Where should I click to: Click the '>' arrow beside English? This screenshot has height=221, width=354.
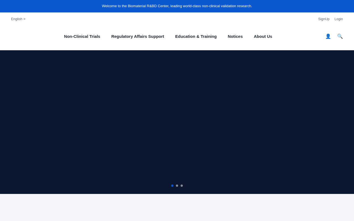pyautogui.click(x=24, y=19)
